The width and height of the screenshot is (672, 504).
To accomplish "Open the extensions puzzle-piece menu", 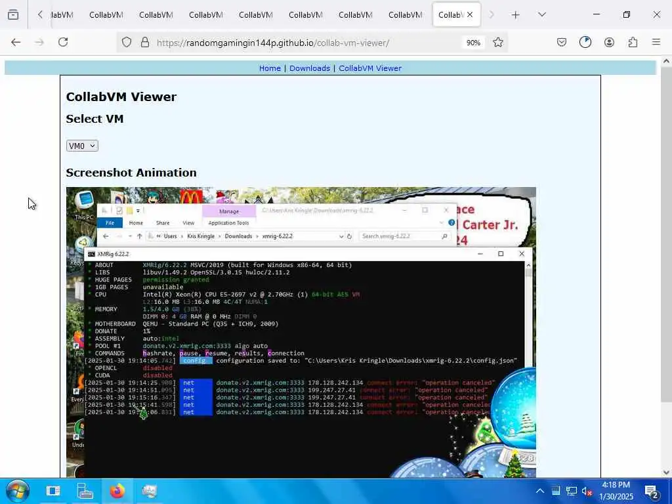I will pos(633,42).
